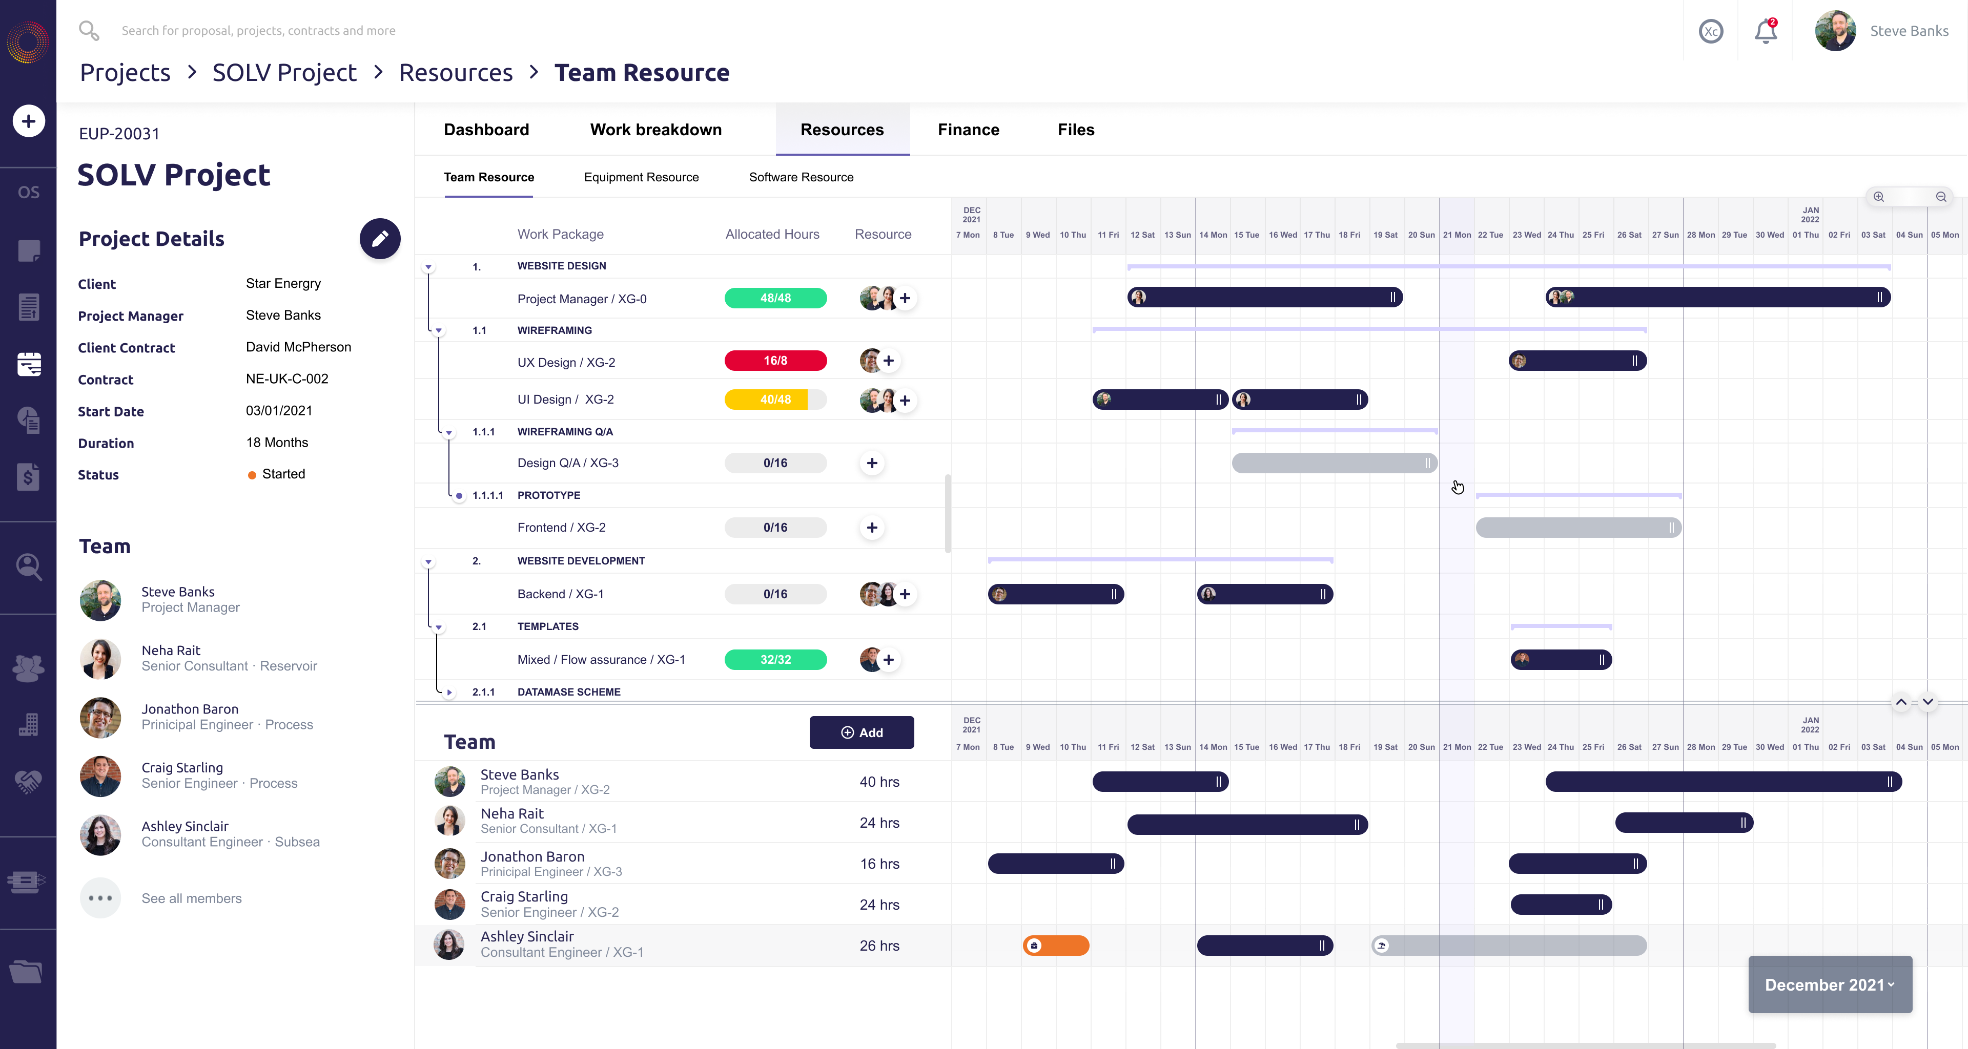Click the pencil edit Project Details button

click(380, 239)
